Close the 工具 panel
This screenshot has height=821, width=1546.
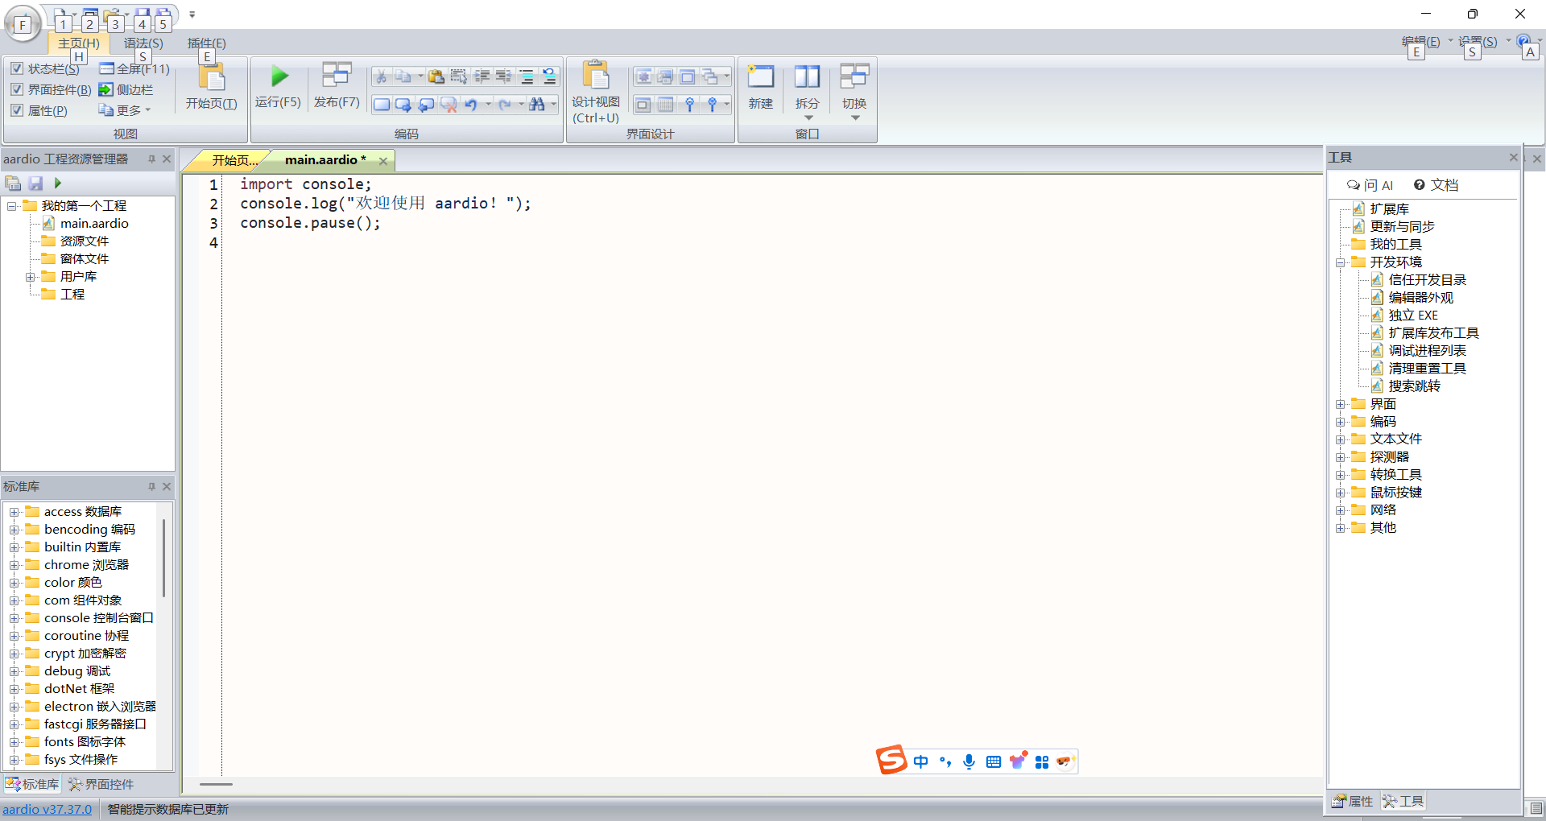coord(1514,158)
